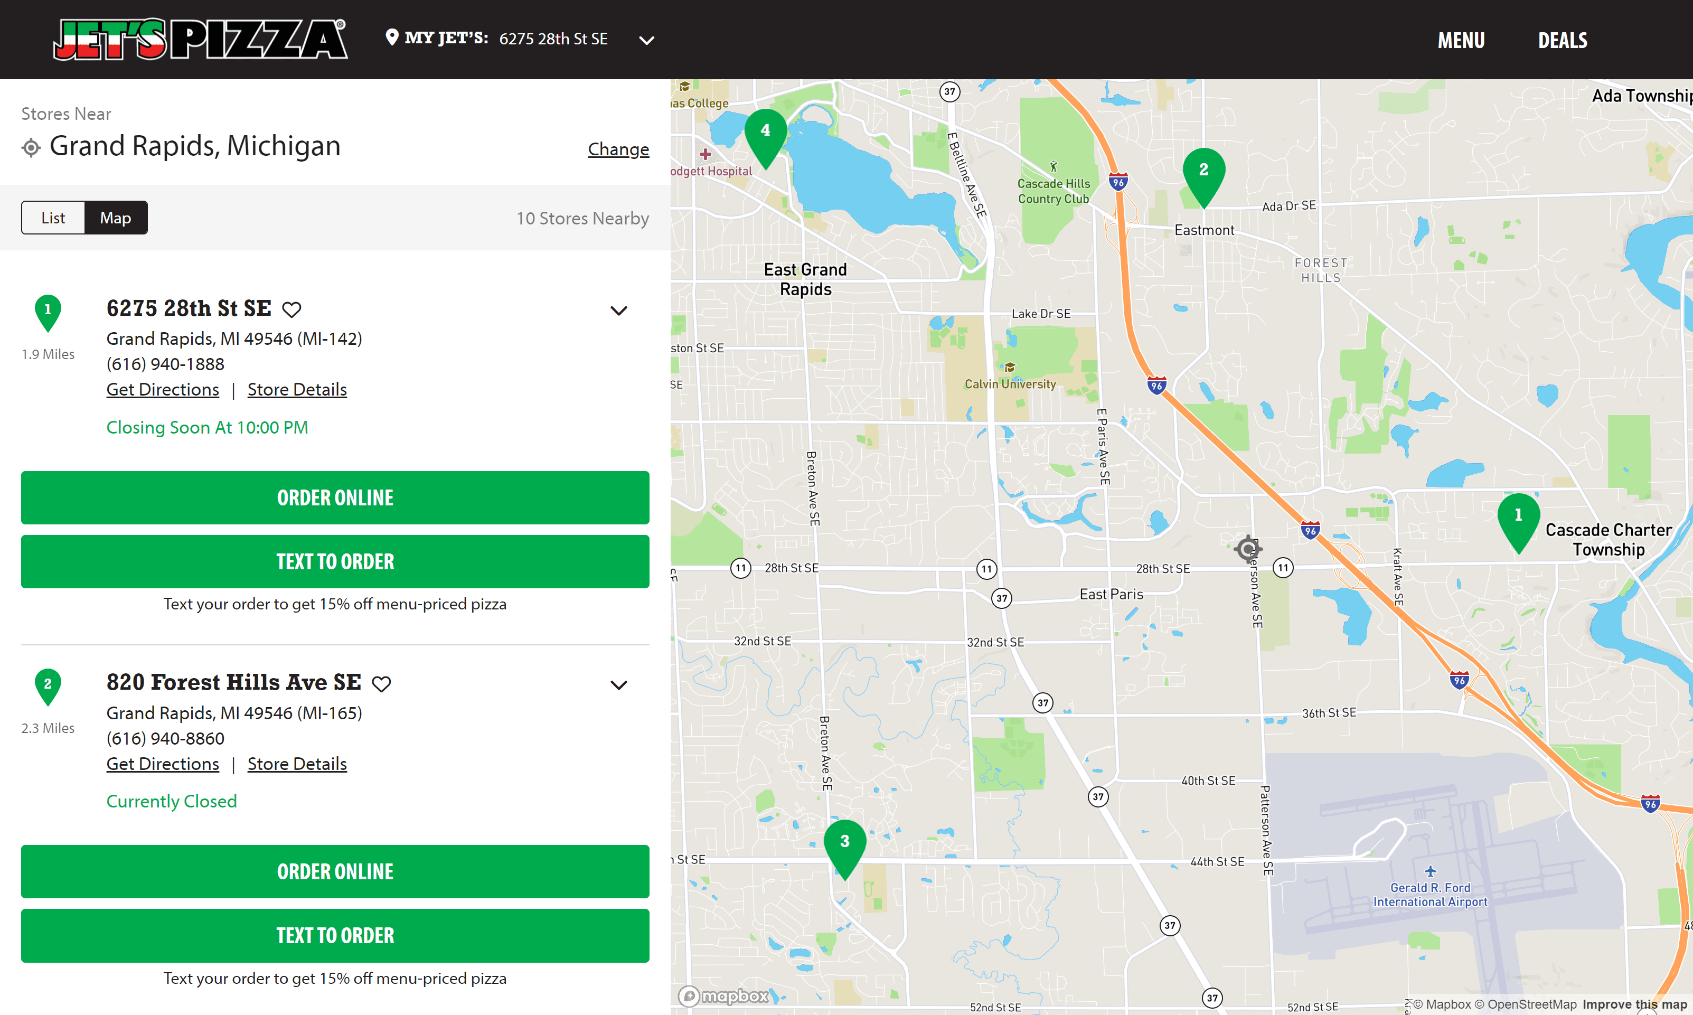This screenshot has height=1015, width=1693.
Task: Click the Gerald R. Ford International Airport label
Action: (1429, 895)
